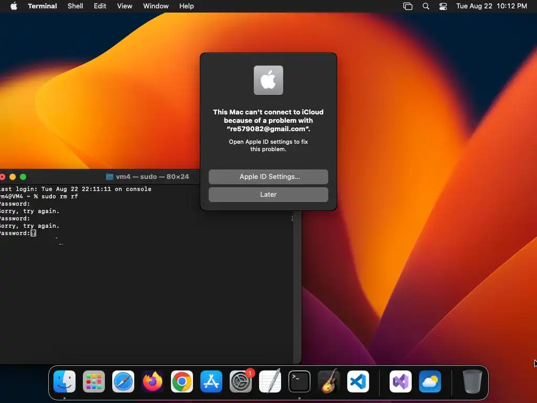Image resolution: width=537 pixels, height=403 pixels.
Task: Click the Stage Manager menu bar icon
Action: click(407, 6)
